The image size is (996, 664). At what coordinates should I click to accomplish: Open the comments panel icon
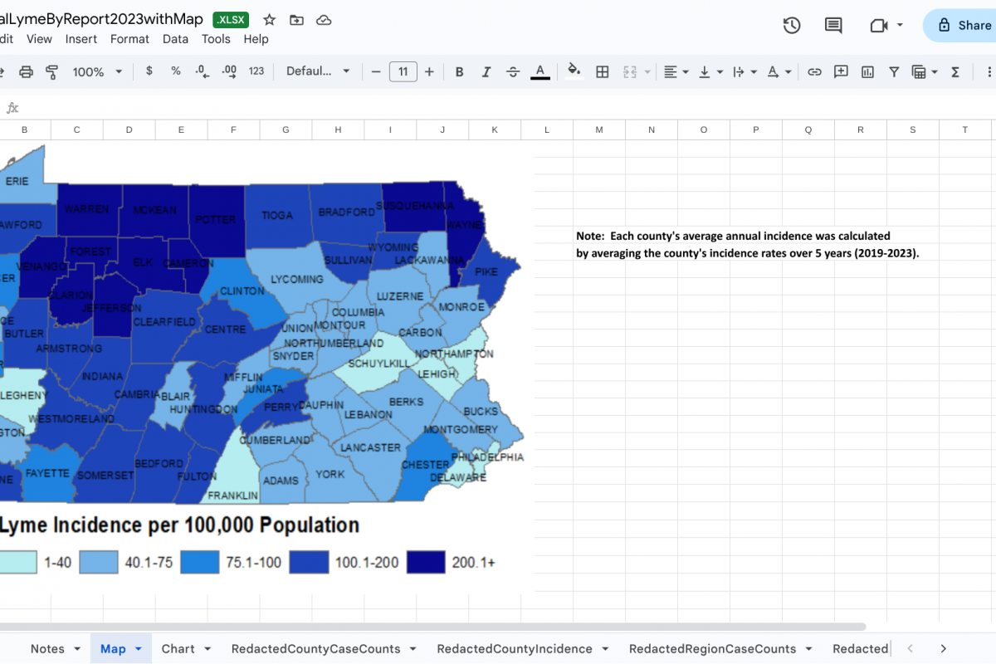point(833,26)
